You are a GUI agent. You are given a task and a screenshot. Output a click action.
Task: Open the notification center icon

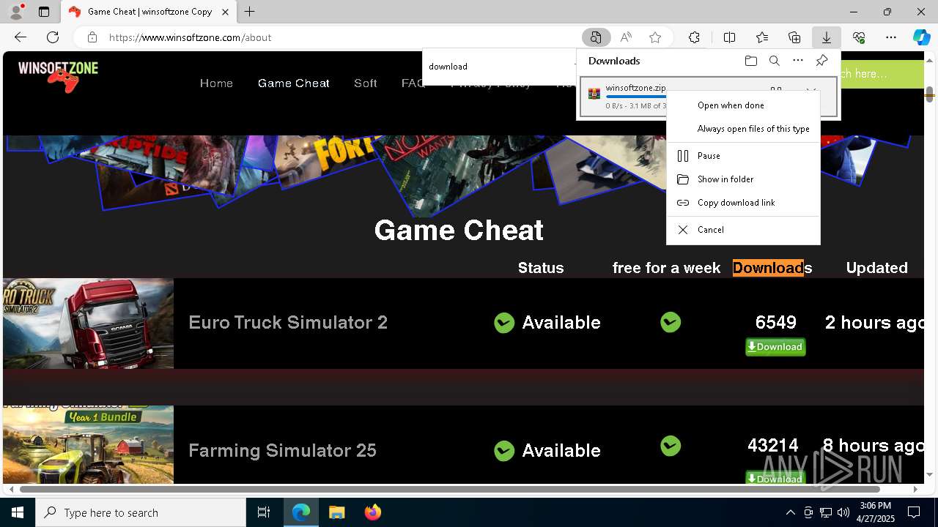(x=914, y=512)
